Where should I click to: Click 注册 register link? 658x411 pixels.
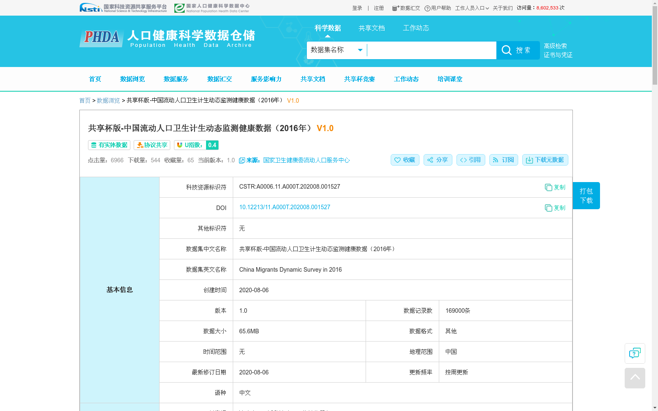click(379, 8)
